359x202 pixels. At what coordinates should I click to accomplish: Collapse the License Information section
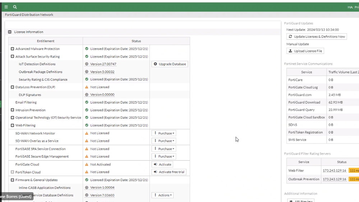pos(10,32)
